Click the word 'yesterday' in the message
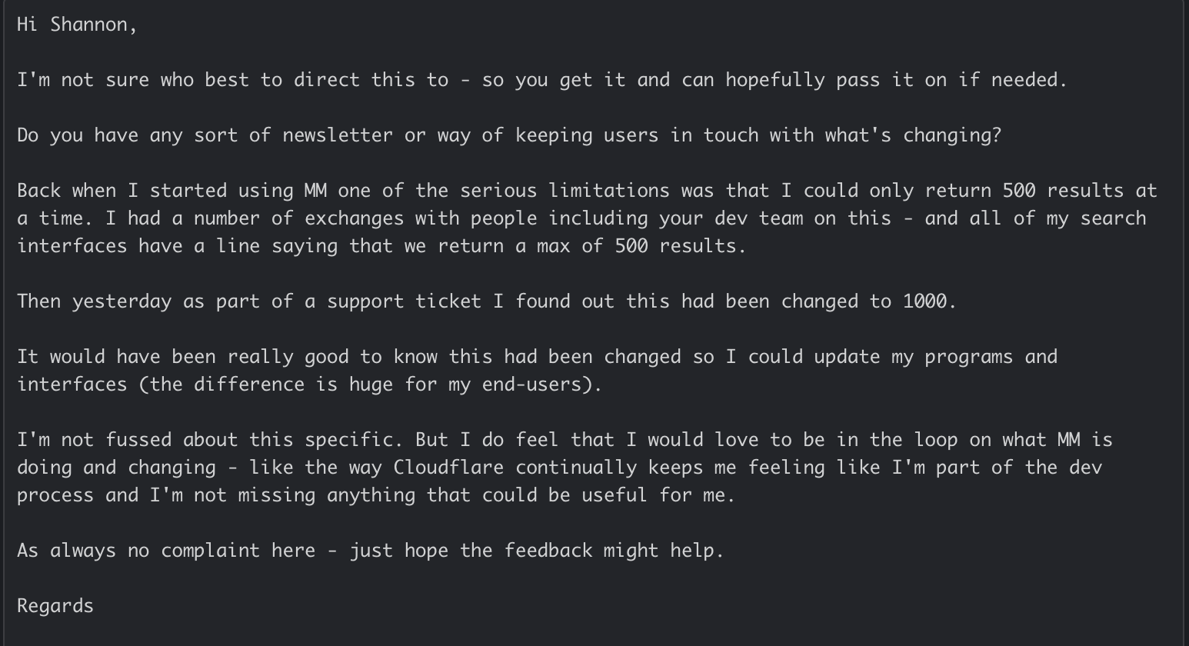The image size is (1189, 646). tap(122, 301)
